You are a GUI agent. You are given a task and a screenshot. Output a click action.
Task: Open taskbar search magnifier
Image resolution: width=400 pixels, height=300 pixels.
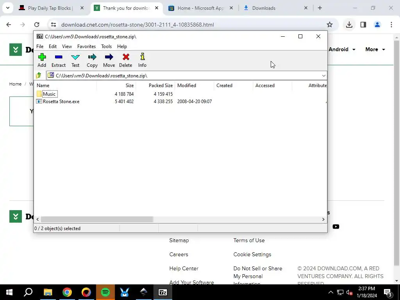28,292
